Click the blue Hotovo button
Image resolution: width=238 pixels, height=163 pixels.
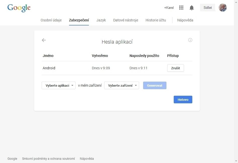(183, 100)
